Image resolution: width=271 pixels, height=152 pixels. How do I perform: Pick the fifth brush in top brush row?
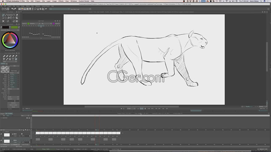(16, 56)
